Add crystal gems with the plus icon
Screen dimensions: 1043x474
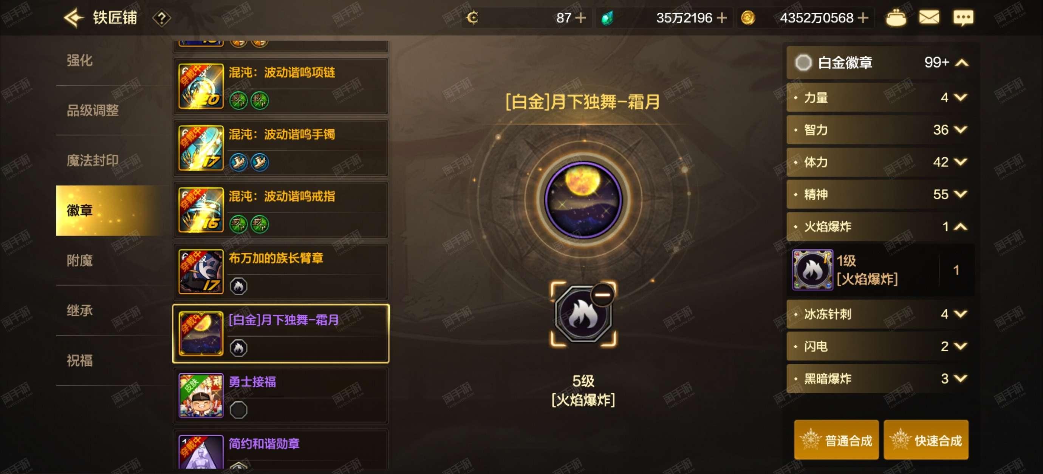coord(721,18)
